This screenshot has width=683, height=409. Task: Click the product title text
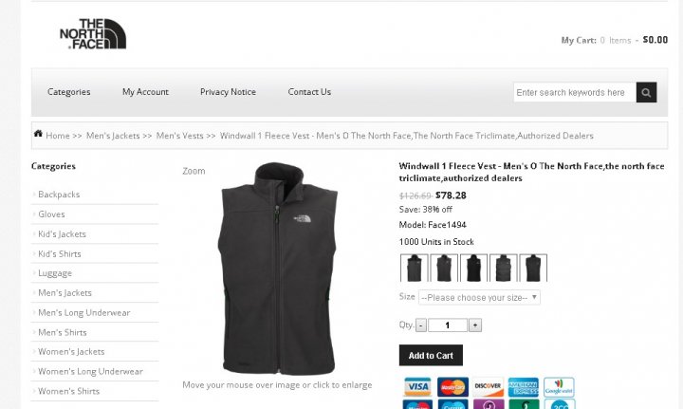531,172
